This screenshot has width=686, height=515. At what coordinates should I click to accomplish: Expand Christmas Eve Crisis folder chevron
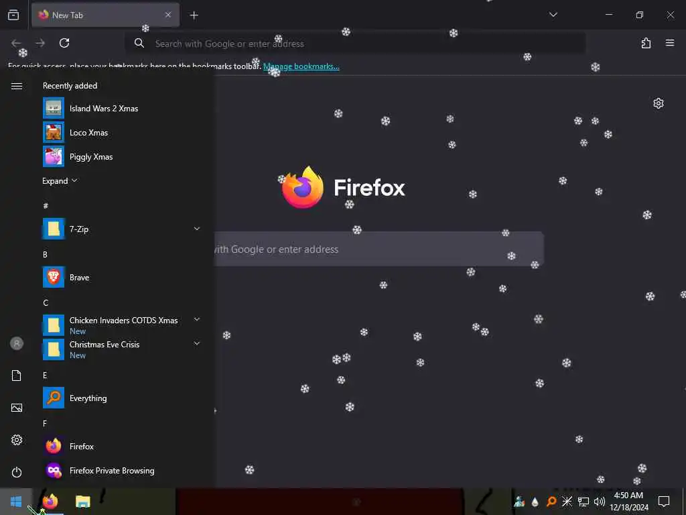click(197, 343)
